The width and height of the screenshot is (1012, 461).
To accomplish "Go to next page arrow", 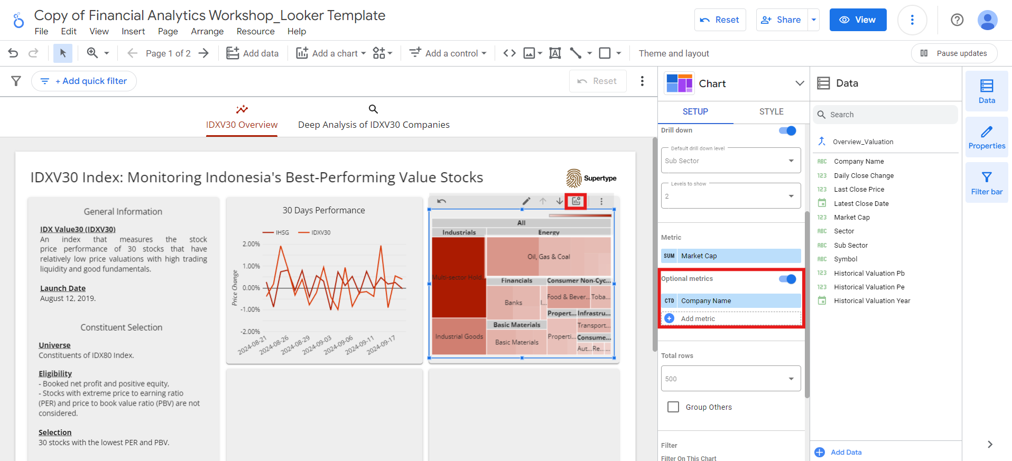I will point(203,53).
